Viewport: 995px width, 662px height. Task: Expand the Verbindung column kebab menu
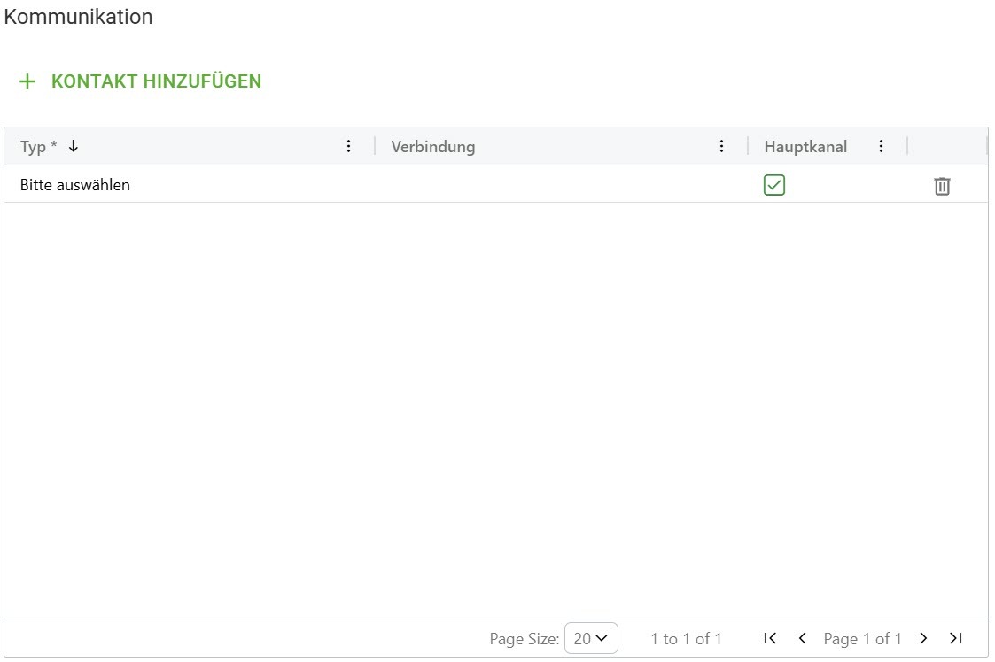click(722, 146)
